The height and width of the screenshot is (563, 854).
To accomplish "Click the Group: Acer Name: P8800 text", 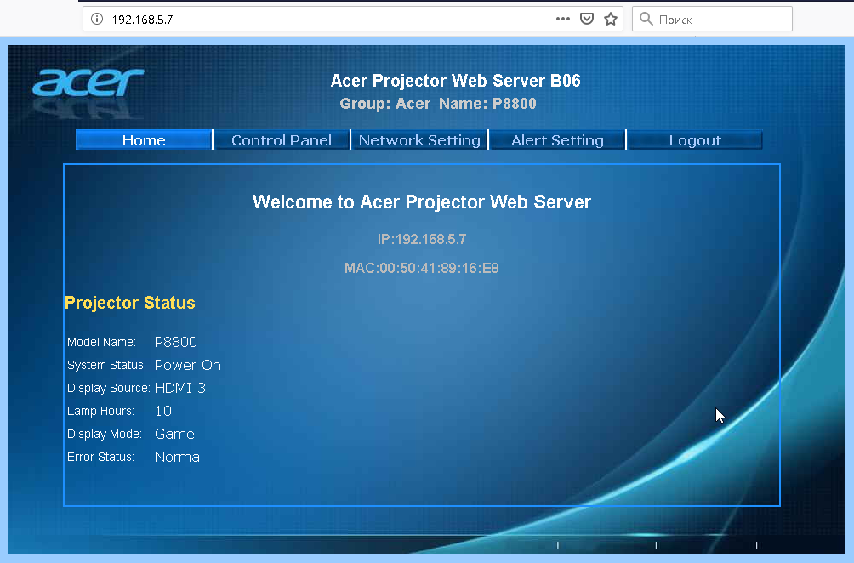I will 438,104.
